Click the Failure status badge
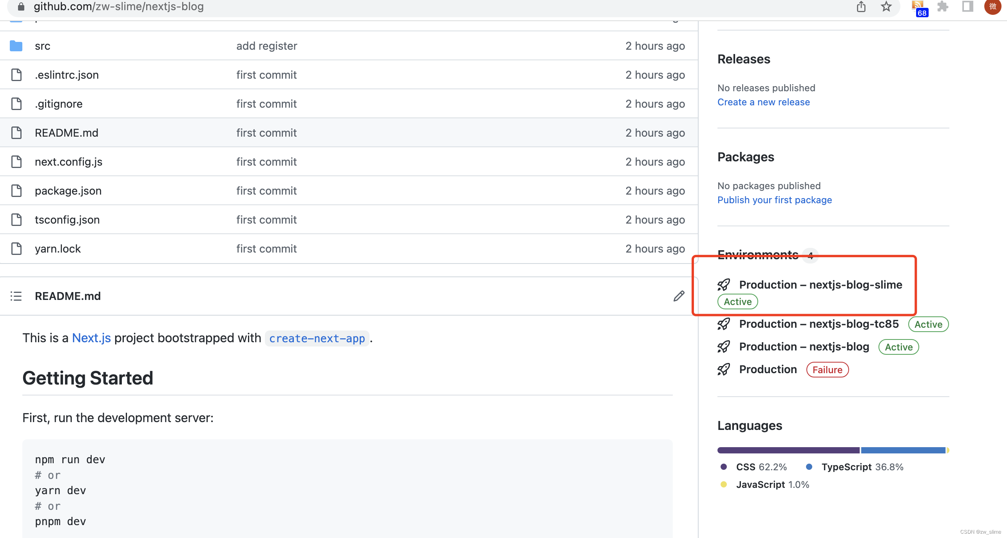Image resolution: width=1007 pixels, height=538 pixels. (828, 370)
